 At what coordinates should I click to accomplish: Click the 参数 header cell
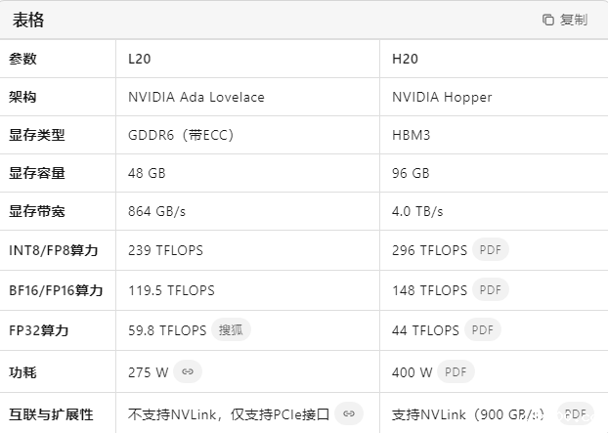(x=22, y=59)
